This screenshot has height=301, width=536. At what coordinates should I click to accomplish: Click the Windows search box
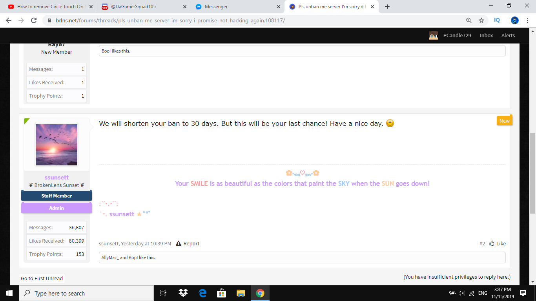(86, 293)
